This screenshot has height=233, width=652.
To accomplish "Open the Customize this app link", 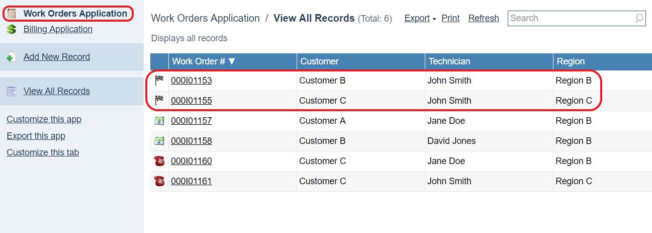I will [x=44, y=119].
